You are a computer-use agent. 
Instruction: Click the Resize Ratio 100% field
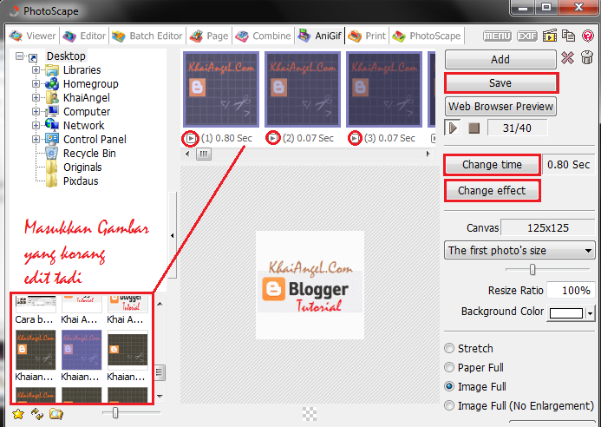[x=571, y=291]
